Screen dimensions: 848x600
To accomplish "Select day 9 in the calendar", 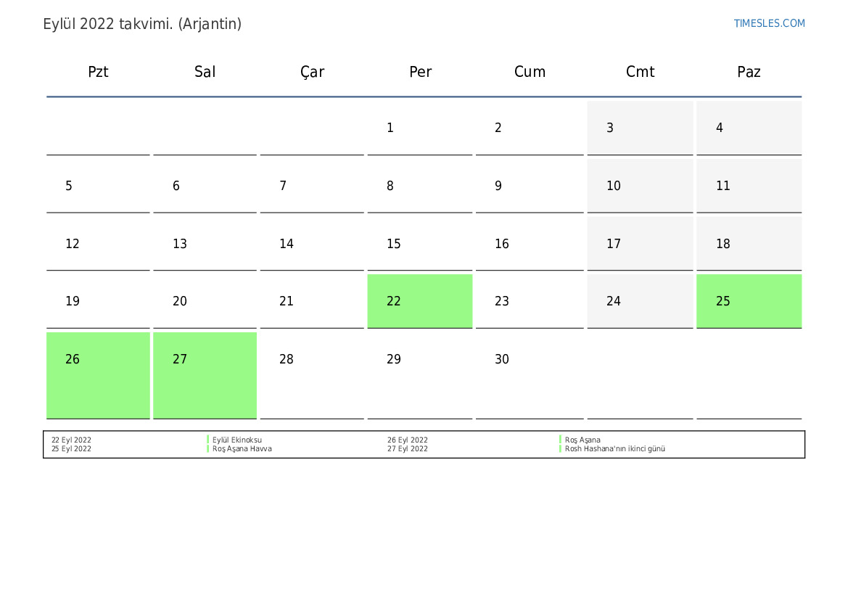I will (530, 186).
